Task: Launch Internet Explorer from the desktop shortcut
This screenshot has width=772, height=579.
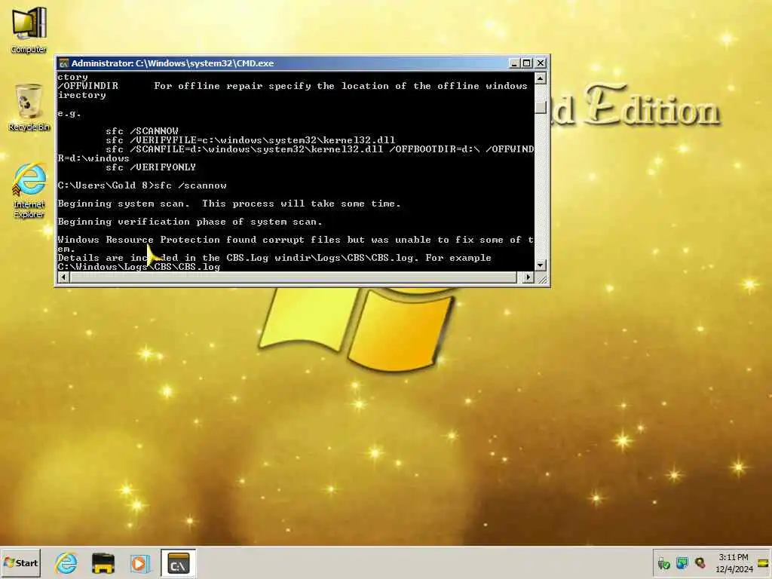Action: (x=29, y=190)
